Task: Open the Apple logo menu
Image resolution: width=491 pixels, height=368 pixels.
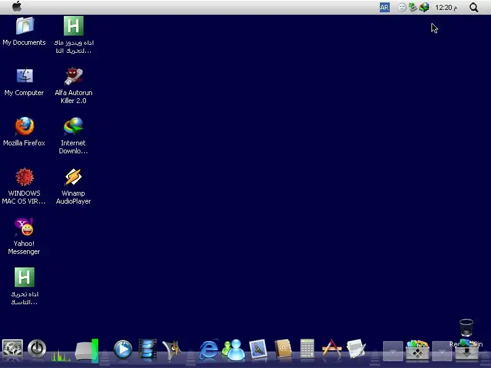Action: click(x=17, y=7)
